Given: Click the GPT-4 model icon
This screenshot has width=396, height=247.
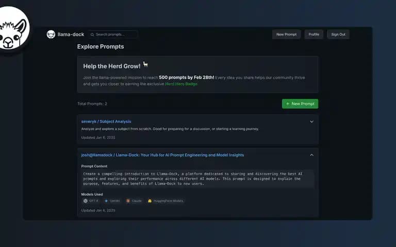Looking at the screenshot, I should point(86,201).
